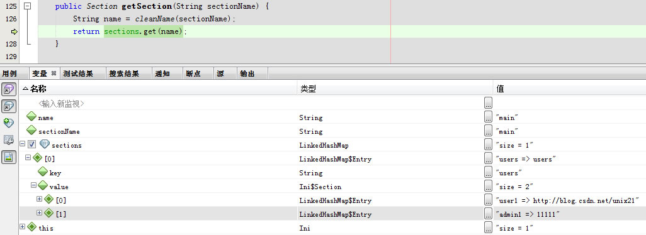Screen dimensions: 646x235
Task: Select the key field row
Action: 332,173
